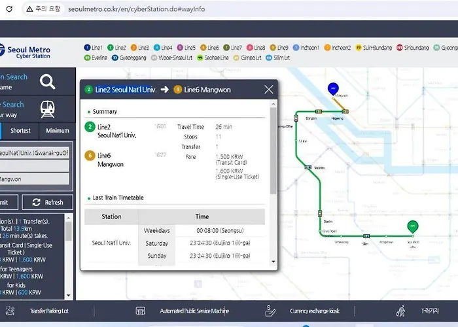Click Line6 Mangwon in popup header
458x327 pixels.
(207, 90)
